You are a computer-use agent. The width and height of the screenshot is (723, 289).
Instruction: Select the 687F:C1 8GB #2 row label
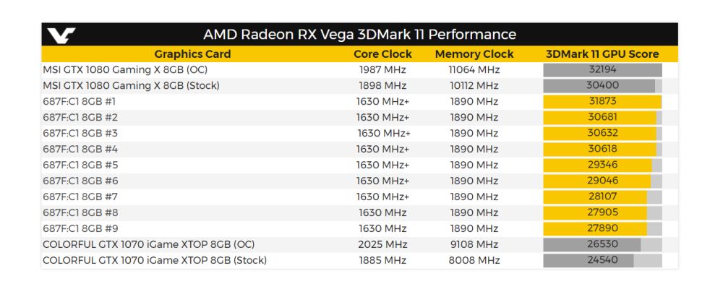(80, 118)
